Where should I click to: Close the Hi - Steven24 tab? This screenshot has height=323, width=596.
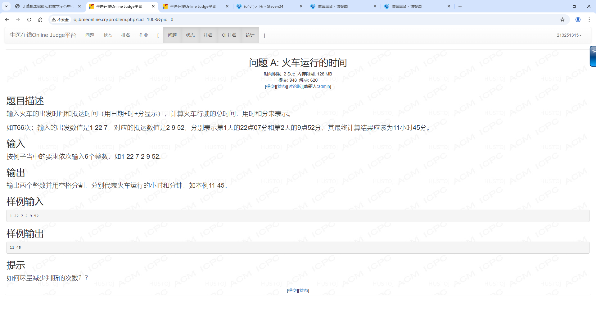click(301, 6)
